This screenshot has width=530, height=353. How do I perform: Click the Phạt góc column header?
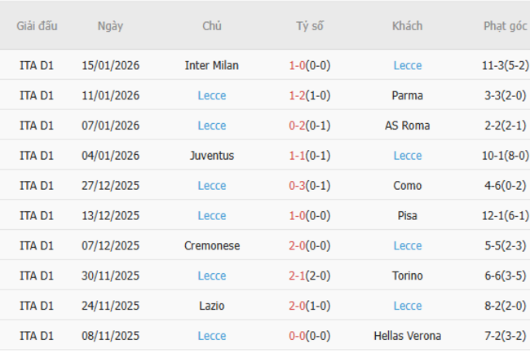506,26
